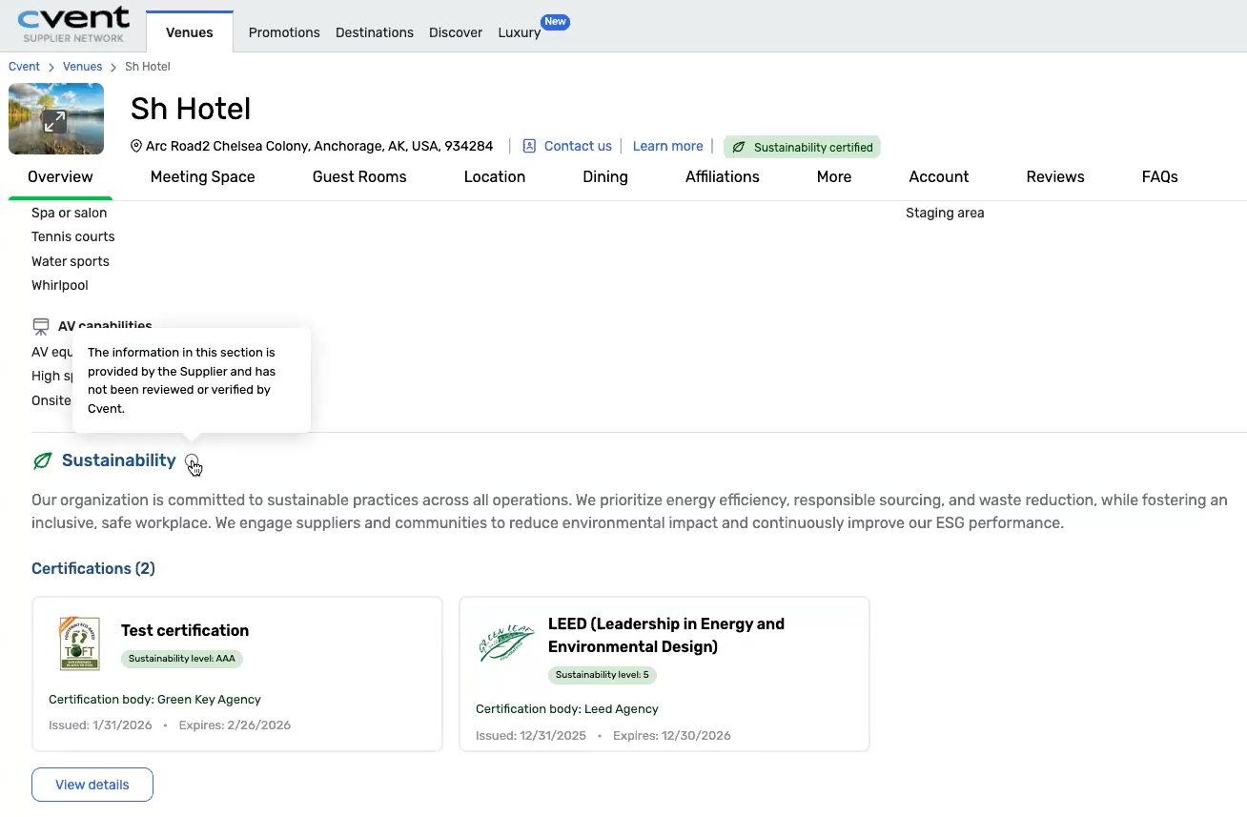1247x817 pixels.
Task: Click the Test certification TOFT logo
Action: (x=79, y=643)
